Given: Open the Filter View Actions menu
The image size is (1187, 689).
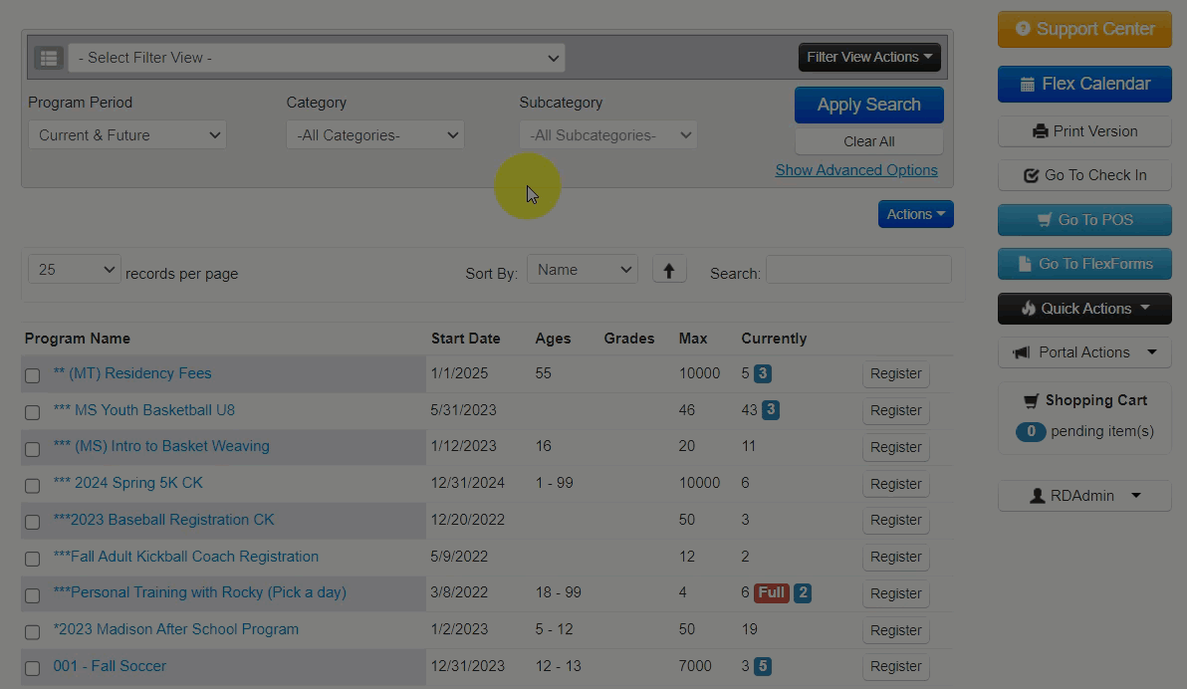Looking at the screenshot, I should pyautogui.click(x=869, y=57).
